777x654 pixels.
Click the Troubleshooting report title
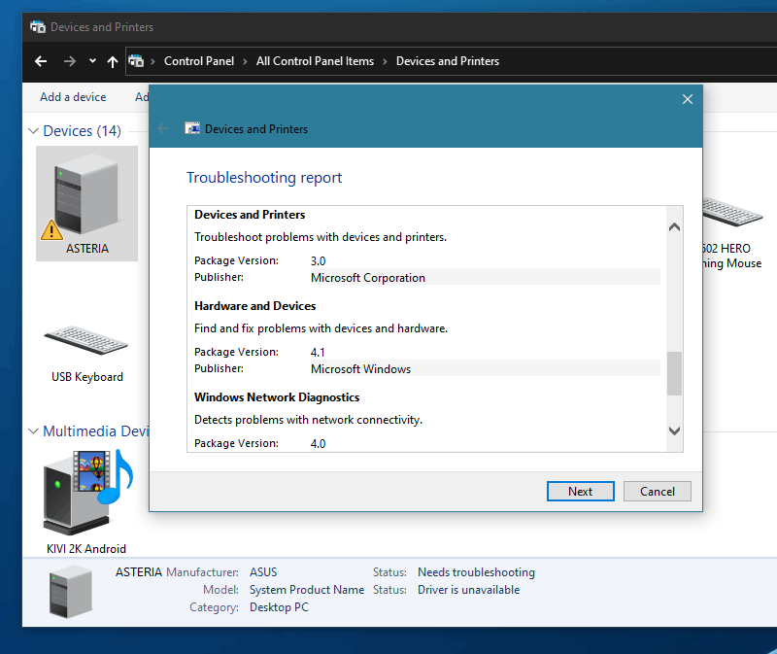point(264,178)
